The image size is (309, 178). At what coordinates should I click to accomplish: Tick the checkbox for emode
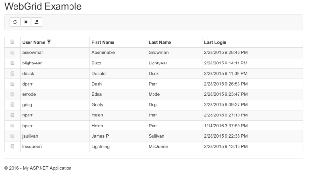tap(13, 94)
